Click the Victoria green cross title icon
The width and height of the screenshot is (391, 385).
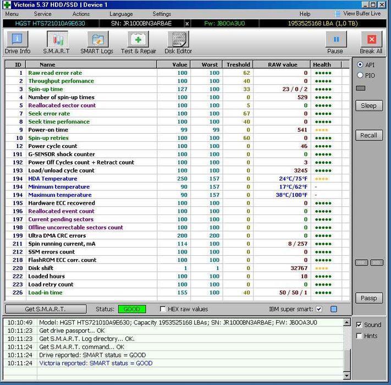tap(7, 4)
